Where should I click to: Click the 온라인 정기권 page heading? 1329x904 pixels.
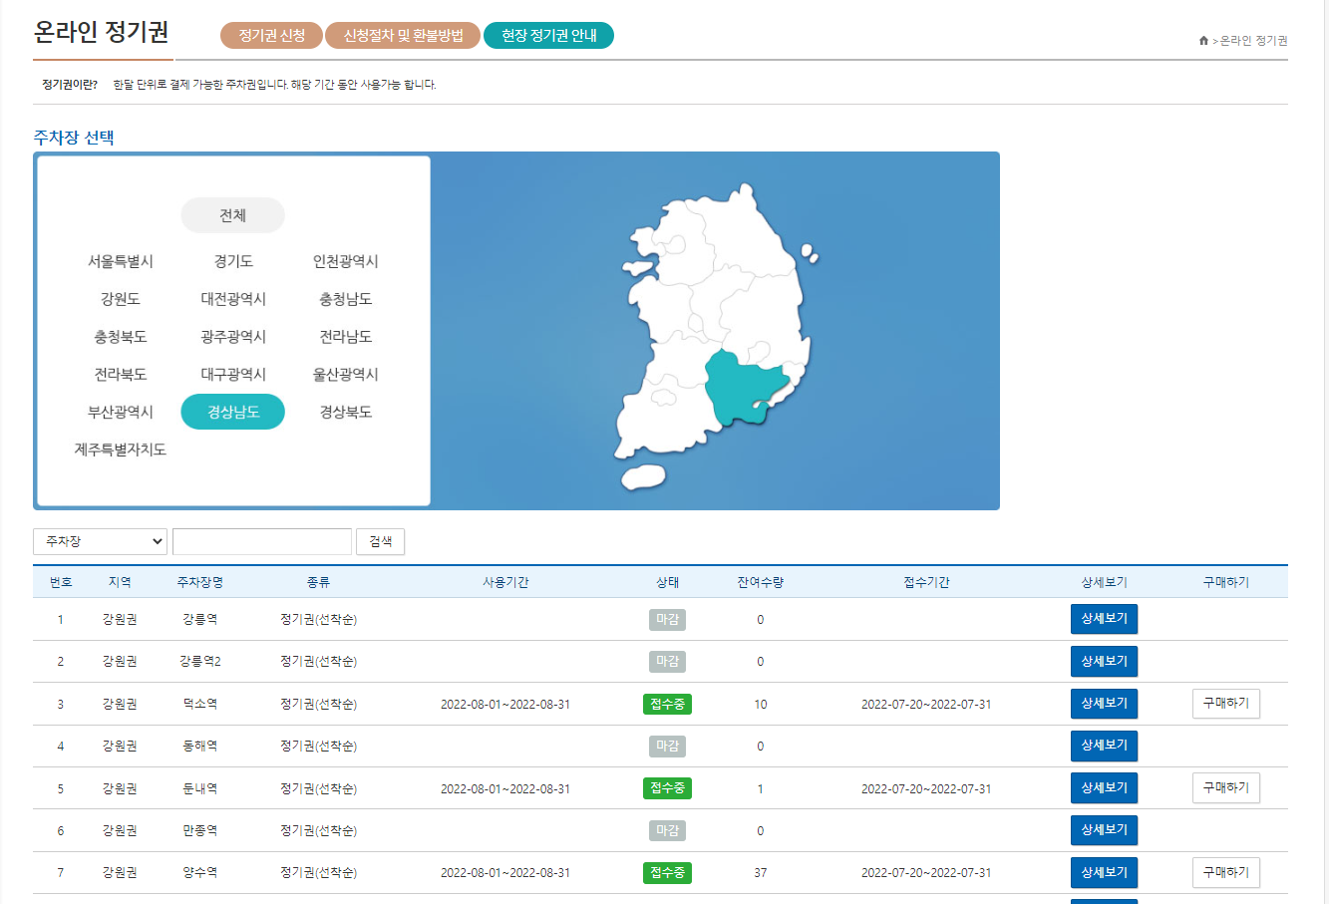point(101,32)
